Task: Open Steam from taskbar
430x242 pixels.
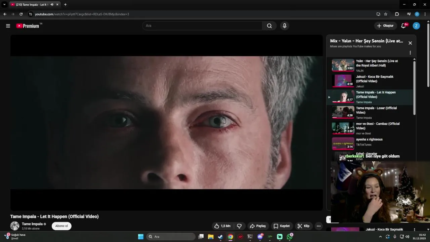Action: pos(220,237)
